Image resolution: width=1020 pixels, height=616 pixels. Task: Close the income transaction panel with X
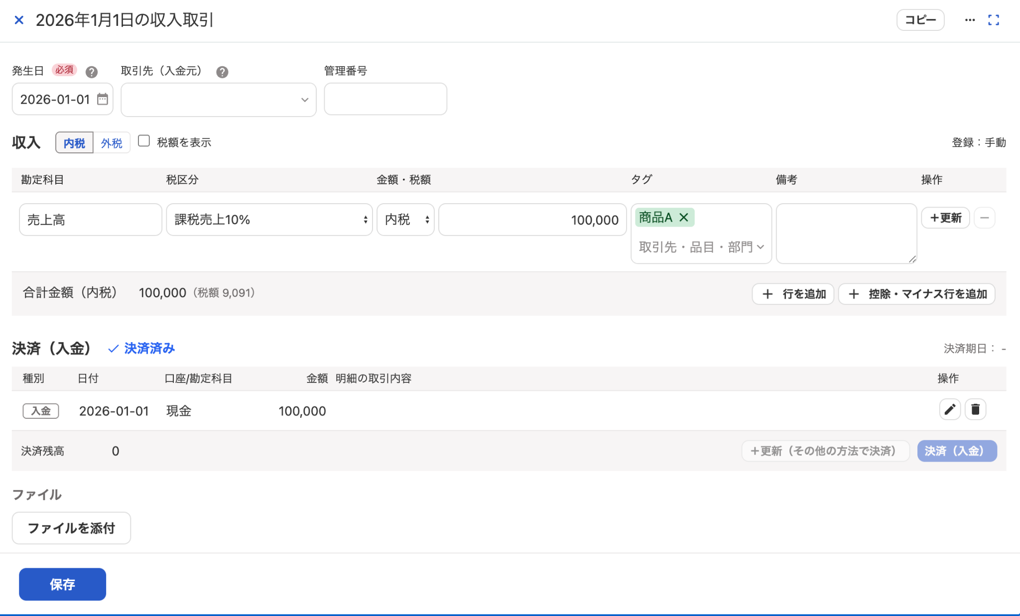pos(19,20)
